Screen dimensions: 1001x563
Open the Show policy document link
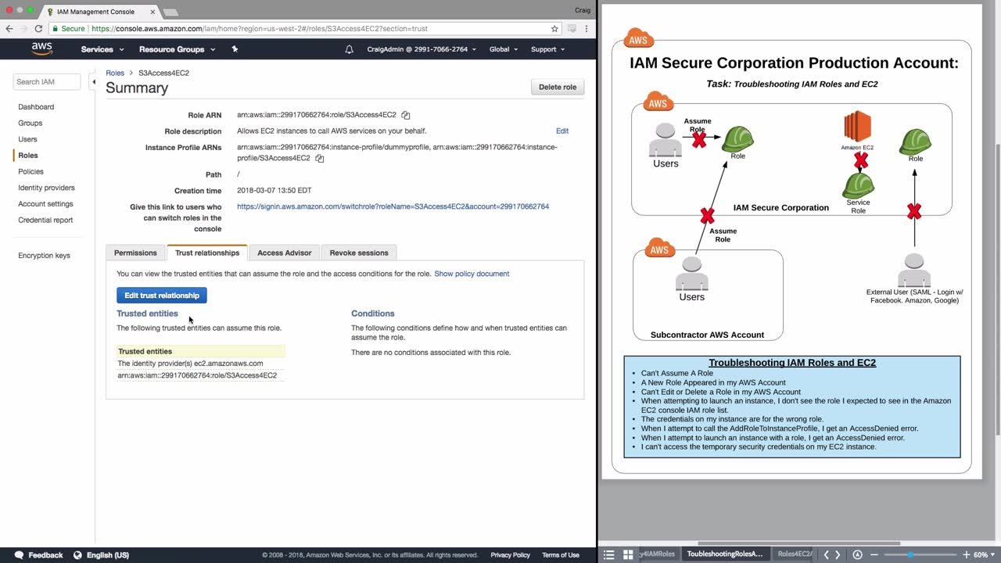tap(472, 274)
